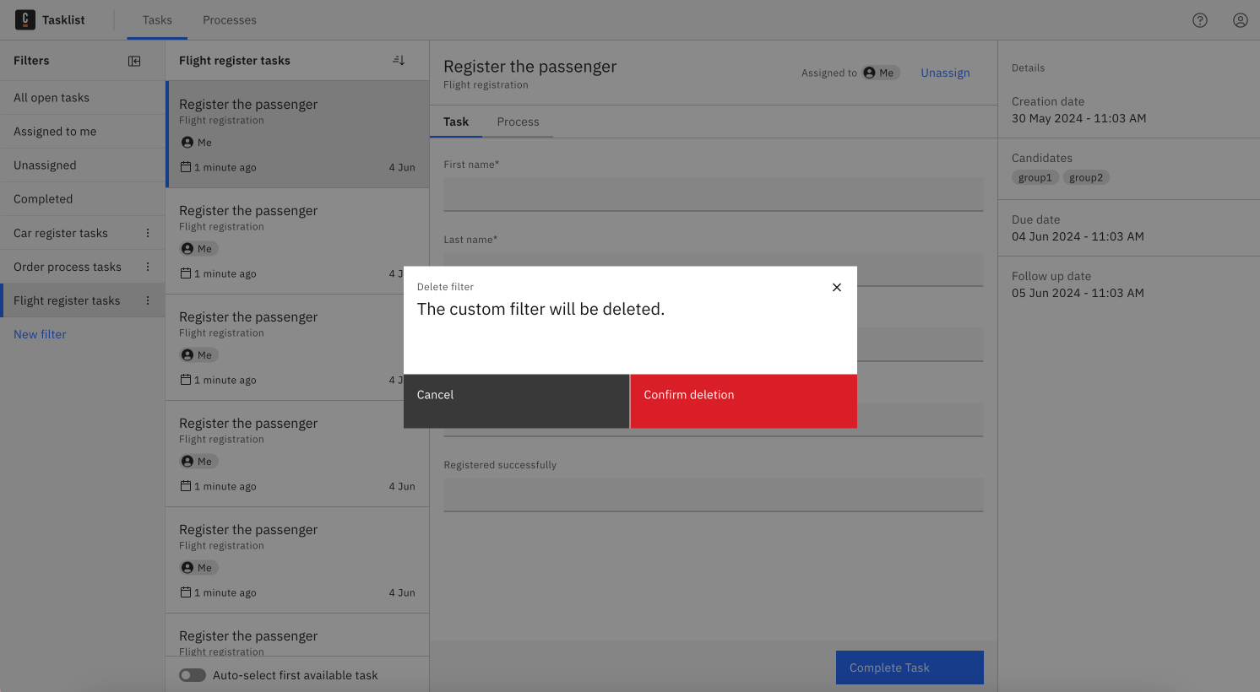Click the Camunda Tasklist logo
The height and width of the screenshot is (692, 1260).
pos(24,19)
